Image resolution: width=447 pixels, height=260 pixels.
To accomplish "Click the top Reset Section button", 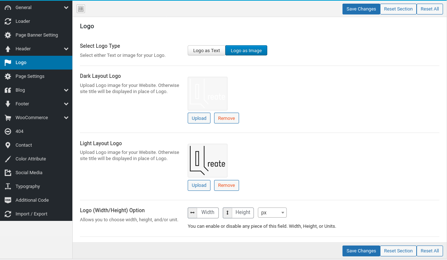I will pyautogui.click(x=398, y=9).
